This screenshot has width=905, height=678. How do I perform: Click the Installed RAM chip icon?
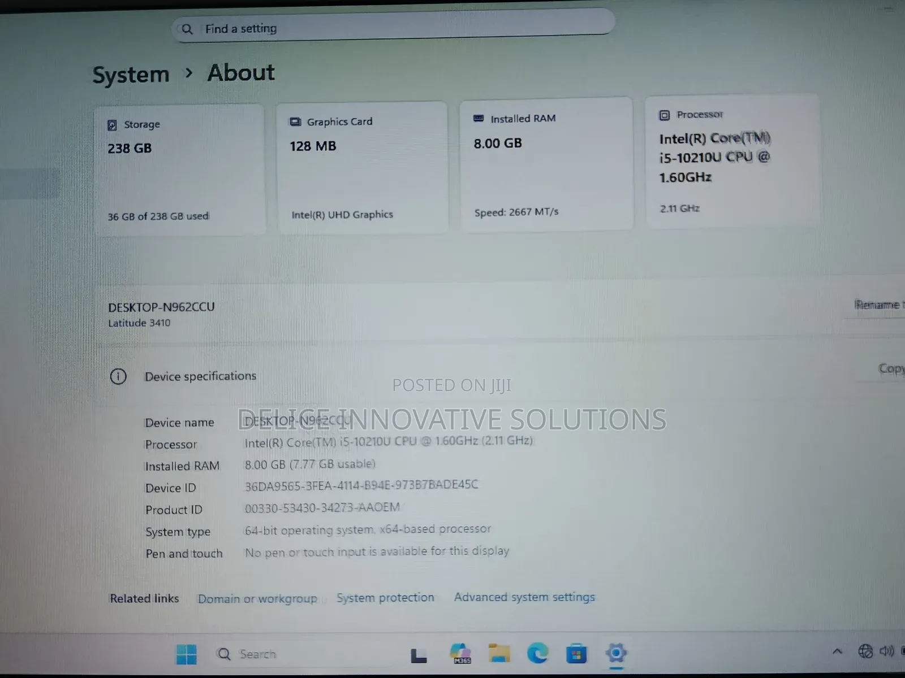[x=479, y=119]
